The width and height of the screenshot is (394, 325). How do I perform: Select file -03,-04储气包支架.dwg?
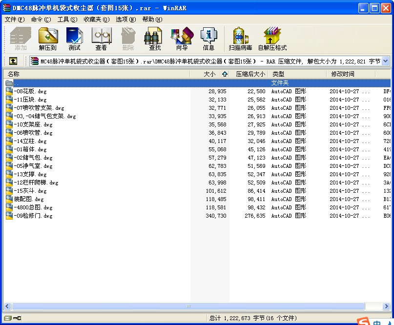[45, 116]
